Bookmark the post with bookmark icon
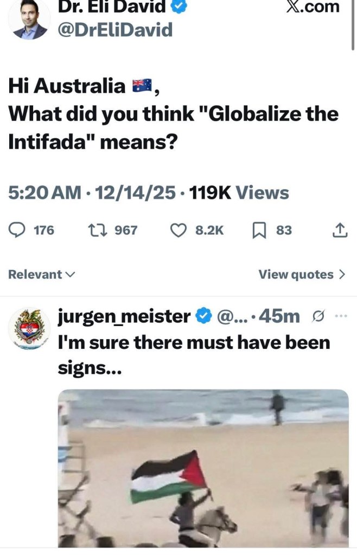The width and height of the screenshot is (357, 555). point(259,231)
